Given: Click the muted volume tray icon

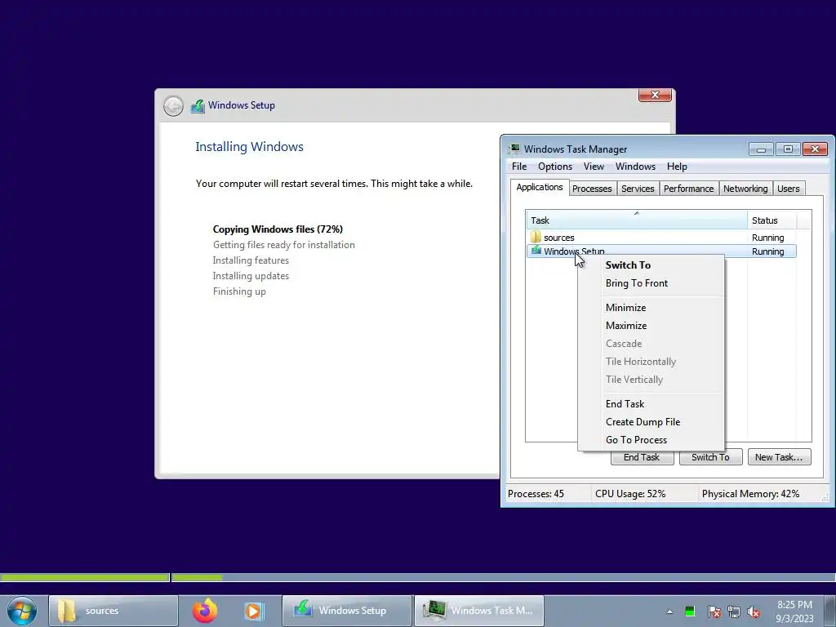Looking at the screenshot, I should point(754,611).
